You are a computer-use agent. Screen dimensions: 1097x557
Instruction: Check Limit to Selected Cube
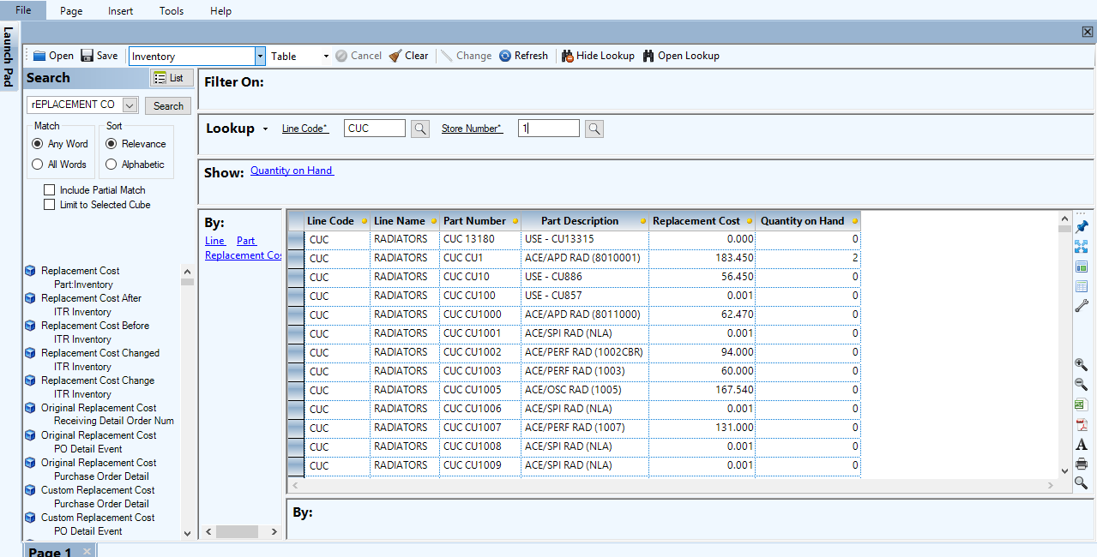[x=50, y=205]
